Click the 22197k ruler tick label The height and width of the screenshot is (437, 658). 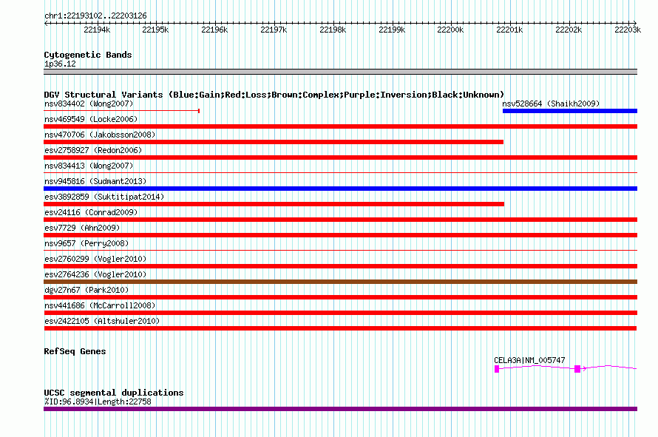pos(274,30)
